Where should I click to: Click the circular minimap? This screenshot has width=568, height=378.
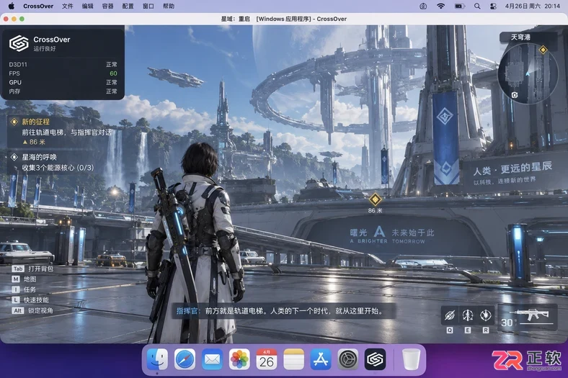527,73
